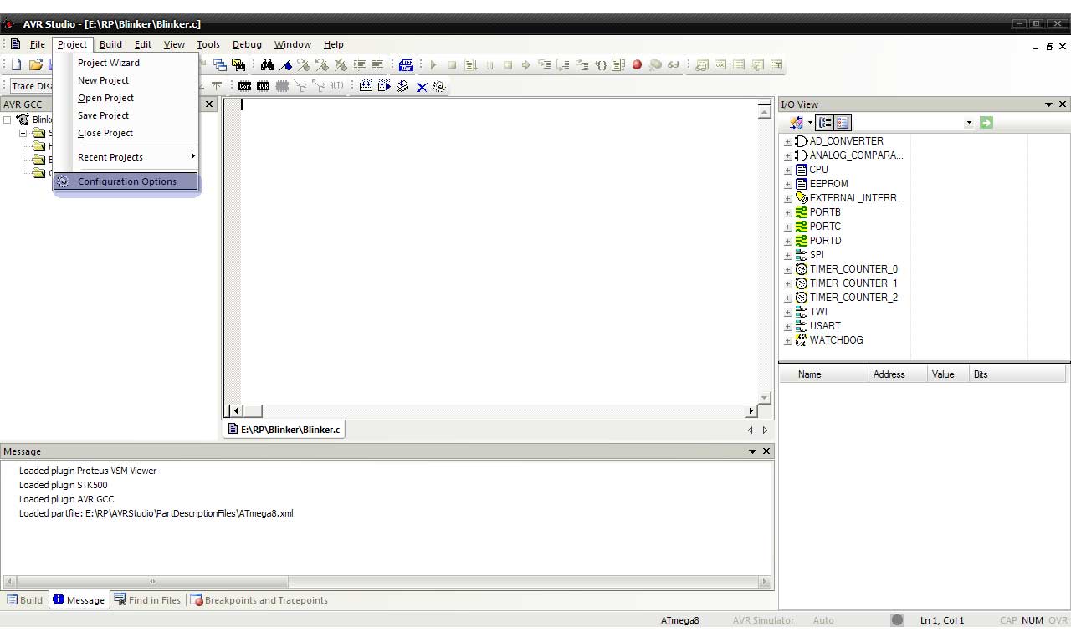Click the Con connect chip icon
The height and width of the screenshot is (642, 1071).
[x=244, y=85]
